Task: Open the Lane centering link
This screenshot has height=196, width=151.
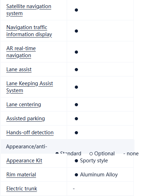Action: (24, 104)
